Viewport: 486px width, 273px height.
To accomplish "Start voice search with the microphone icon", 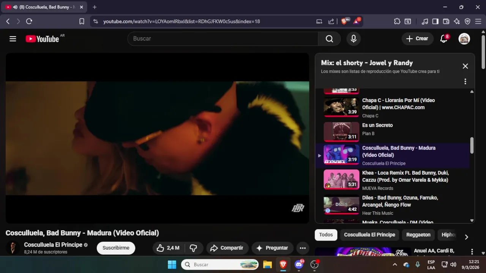I will click(x=353, y=39).
